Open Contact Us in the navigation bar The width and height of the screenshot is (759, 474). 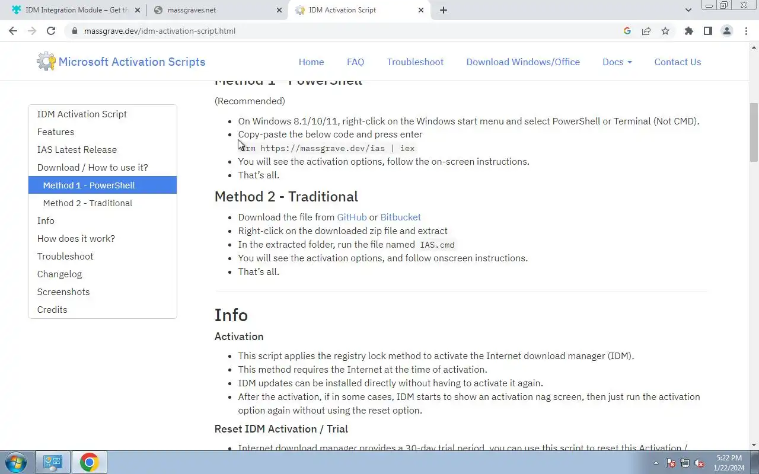click(678, 62)
